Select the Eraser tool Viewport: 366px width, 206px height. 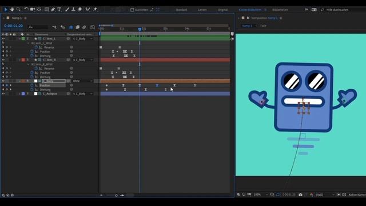[x=80, y=9]
